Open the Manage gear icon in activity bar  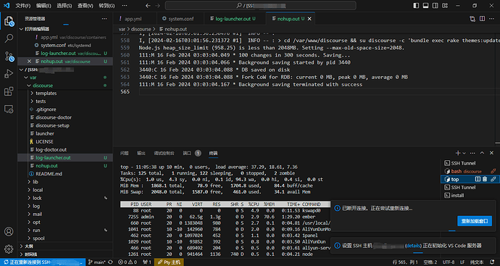point(9,249)
